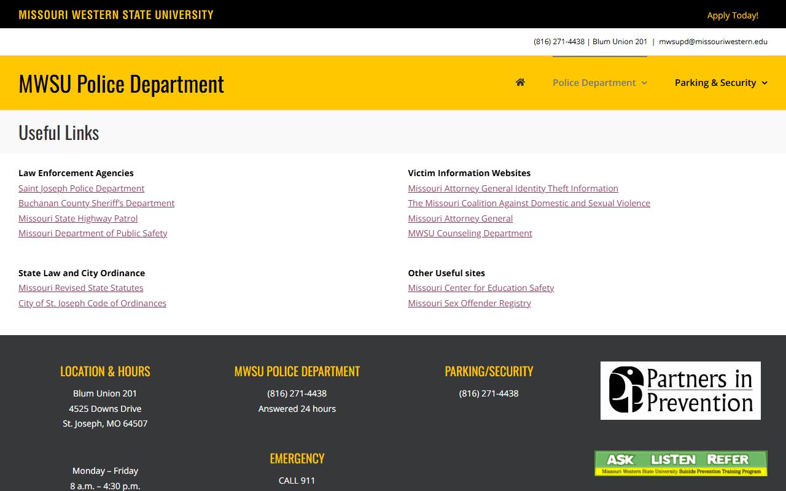Screen dimensions: 786x491
Task: Select the 4525 Downs Drive address line
Action: [x=105, y=409]
